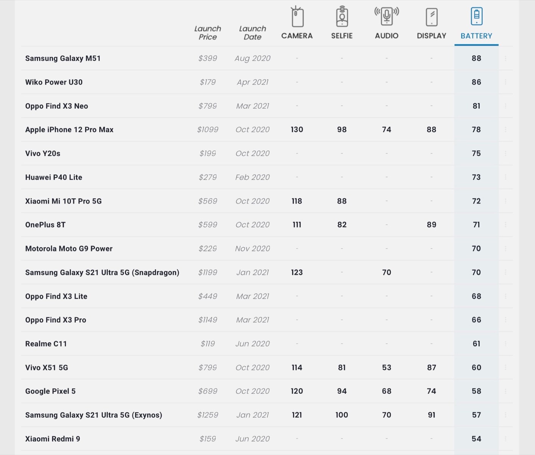Open three-dot menu for Apple iPhone 12 Pro Max
The image size is (535, 455).
505,130
